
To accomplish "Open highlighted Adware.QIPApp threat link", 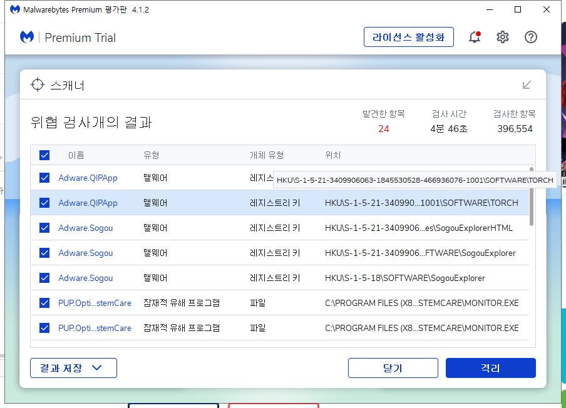I will 88,203.
